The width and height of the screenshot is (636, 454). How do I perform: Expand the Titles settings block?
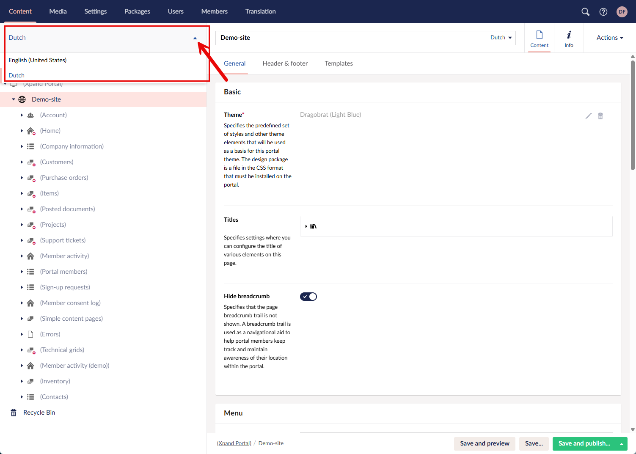click(x=306, y=226)
